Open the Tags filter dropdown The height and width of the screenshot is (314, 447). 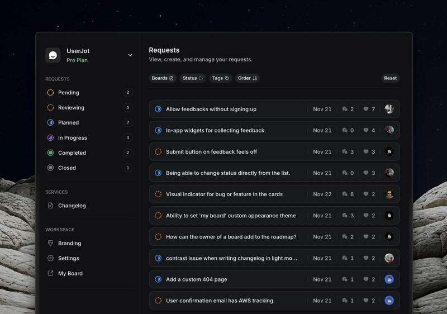click(220, 78)
